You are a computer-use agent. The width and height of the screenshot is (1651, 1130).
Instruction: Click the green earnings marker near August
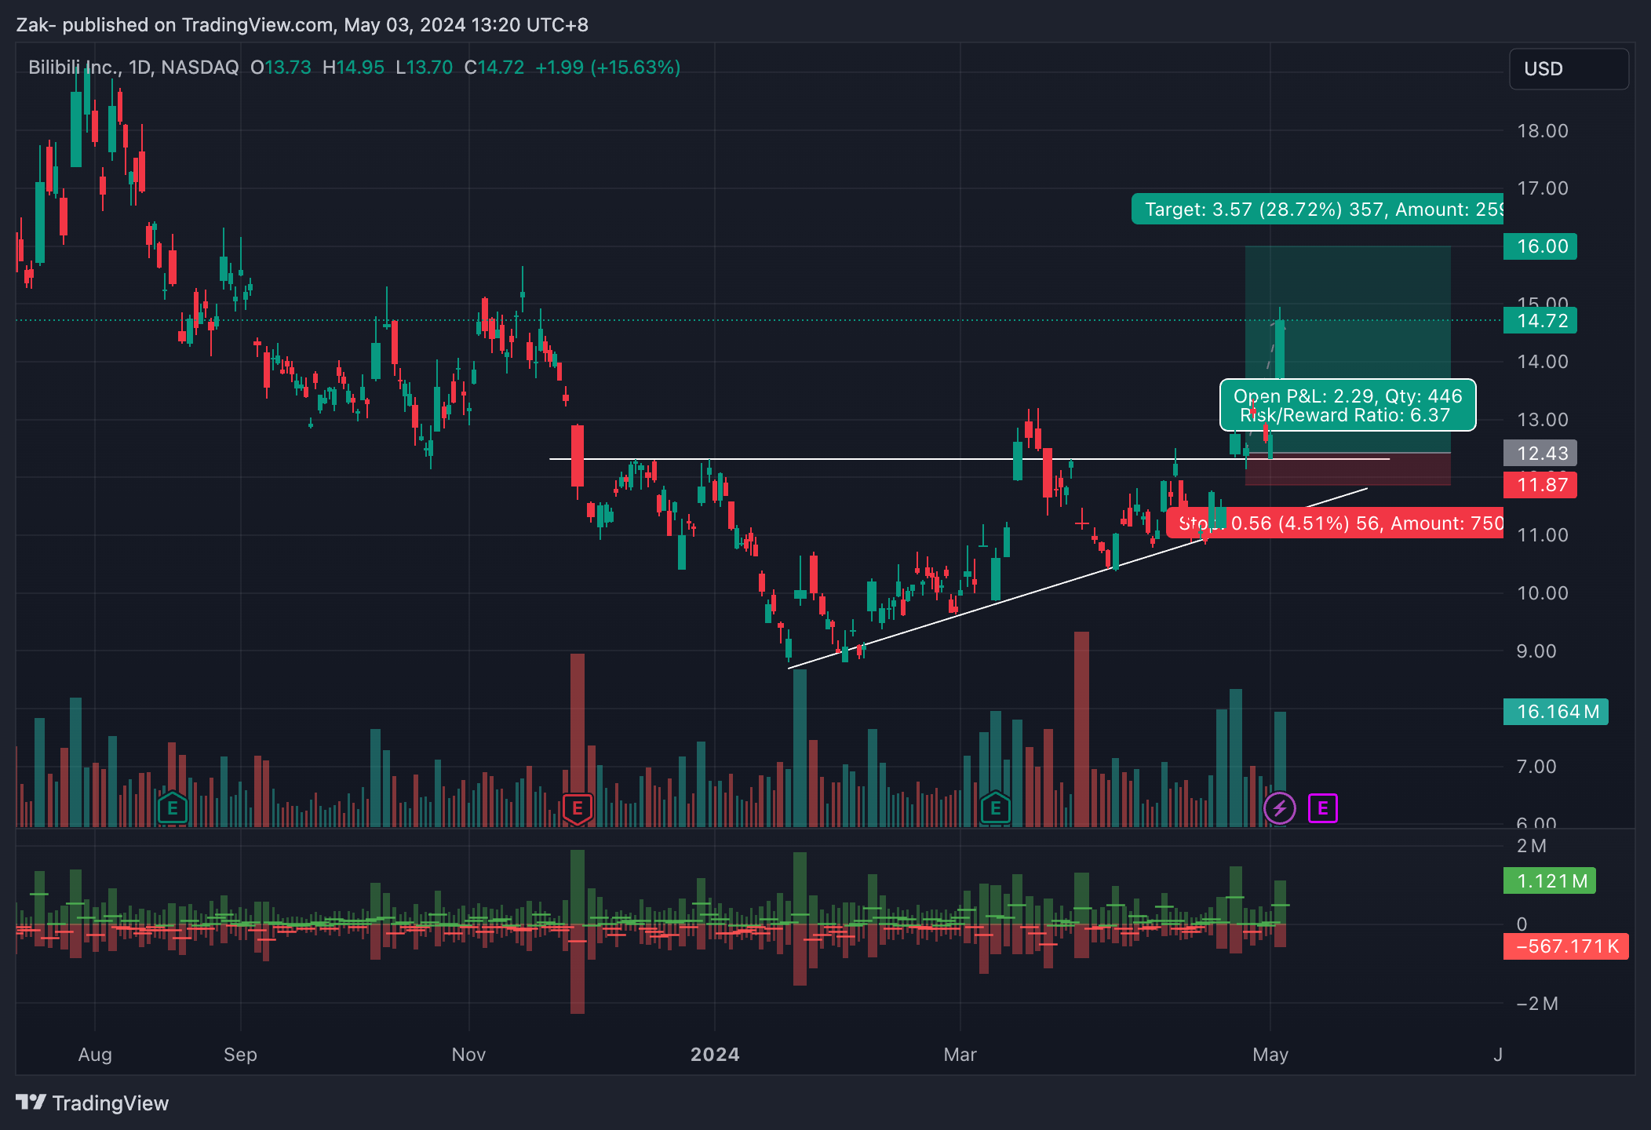coord(173,807)
